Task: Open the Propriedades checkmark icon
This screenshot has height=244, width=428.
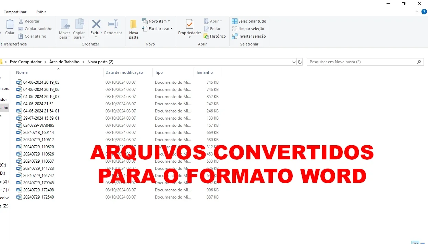Action: [189, 24]
